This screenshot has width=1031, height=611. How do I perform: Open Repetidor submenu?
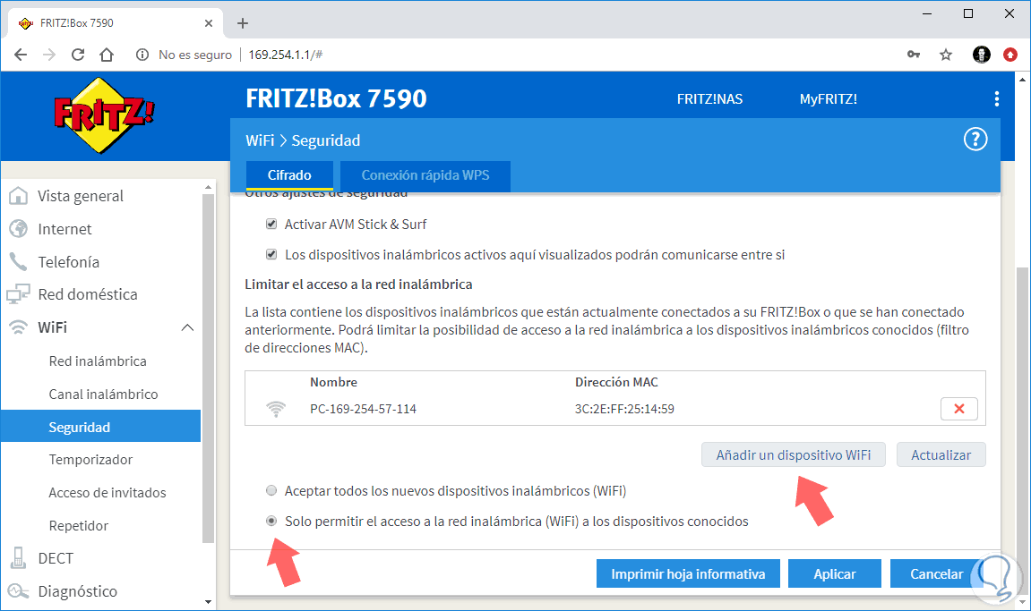(x=78, y=526)
